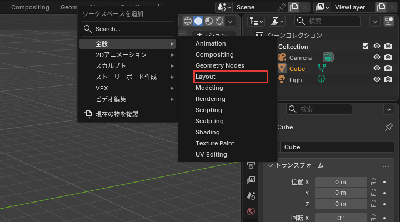Open ビデオ編集 submenu
The image size is (400, 222).
(x=128, y=99)
